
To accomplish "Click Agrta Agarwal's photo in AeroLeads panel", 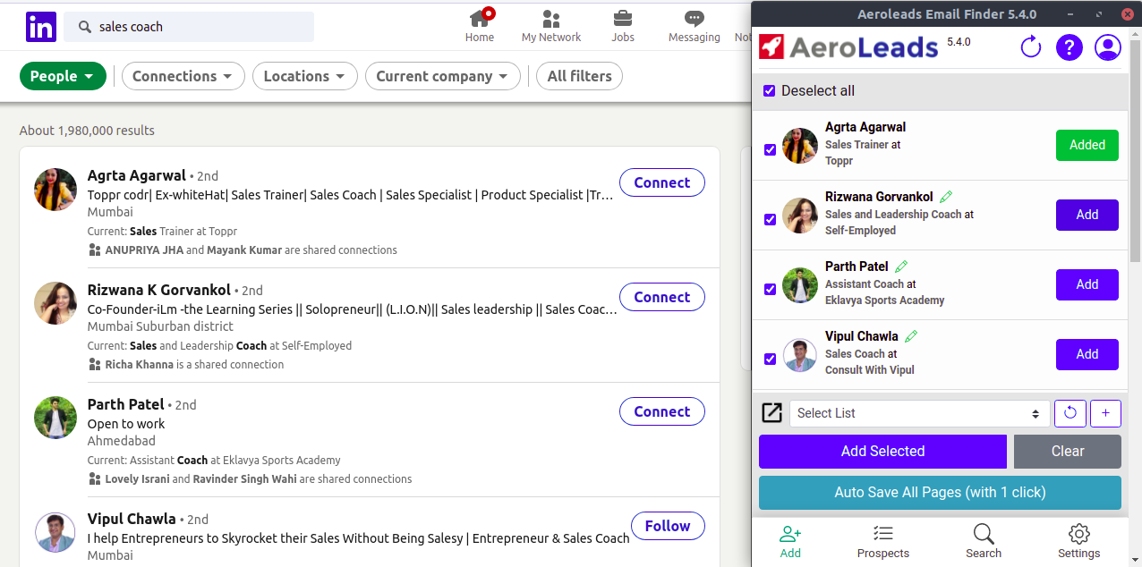I will coord(800,145).
